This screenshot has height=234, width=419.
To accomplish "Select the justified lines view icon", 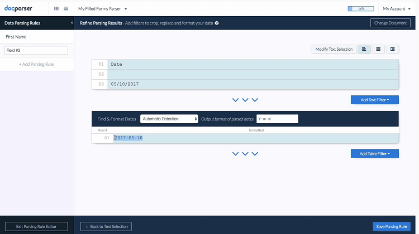I will tap(378, 49).
